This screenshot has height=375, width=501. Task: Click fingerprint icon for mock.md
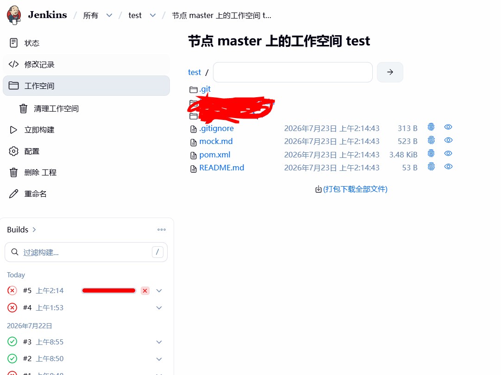coord(431,140)
